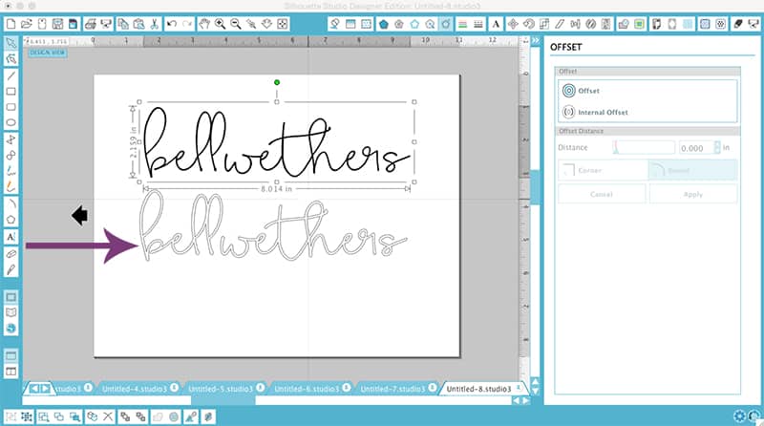Image resolution: width=764 pixels, height=426 pixels.
Task: Choose the Internal Offset option
Action: tap(595, 112)
